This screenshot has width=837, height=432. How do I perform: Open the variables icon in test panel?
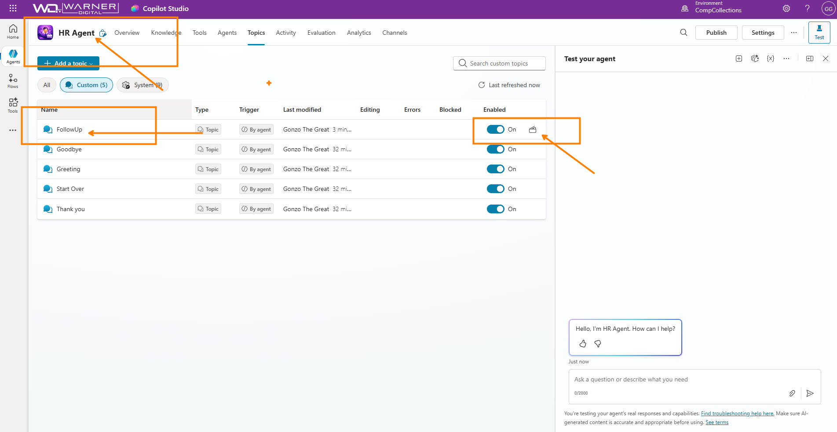click(771, 59)
